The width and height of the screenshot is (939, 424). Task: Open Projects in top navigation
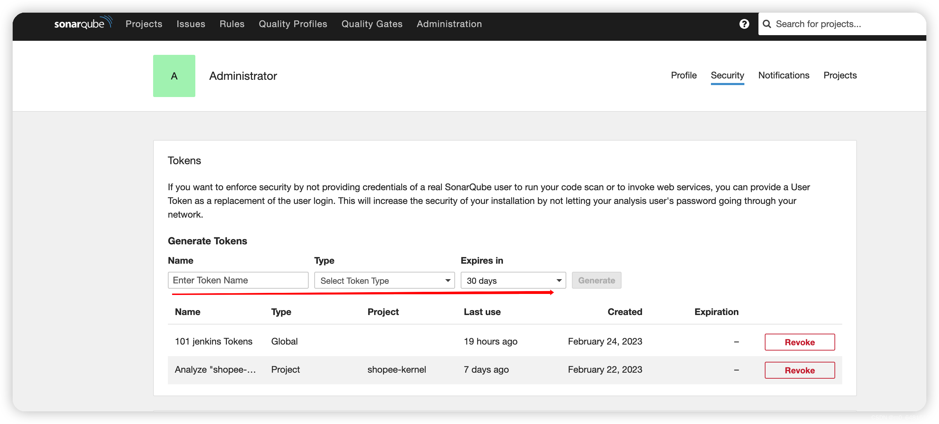[144, 24]
